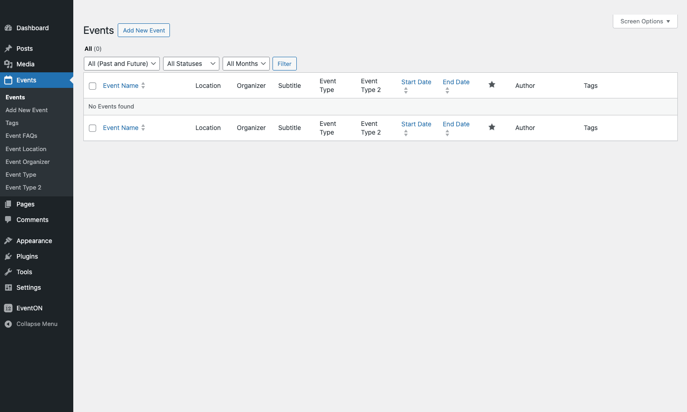
Task: Open EventON menu label
Action: coord(30,308)
